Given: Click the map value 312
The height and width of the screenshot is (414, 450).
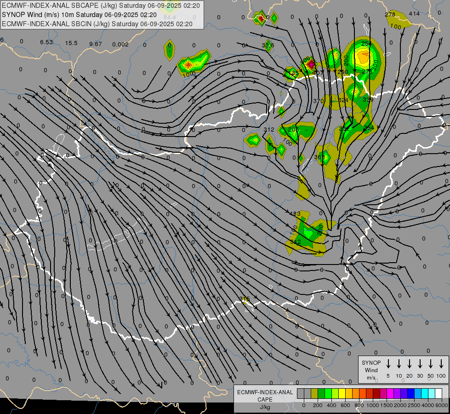Looking at the screenshot, I should pos(269,130).
